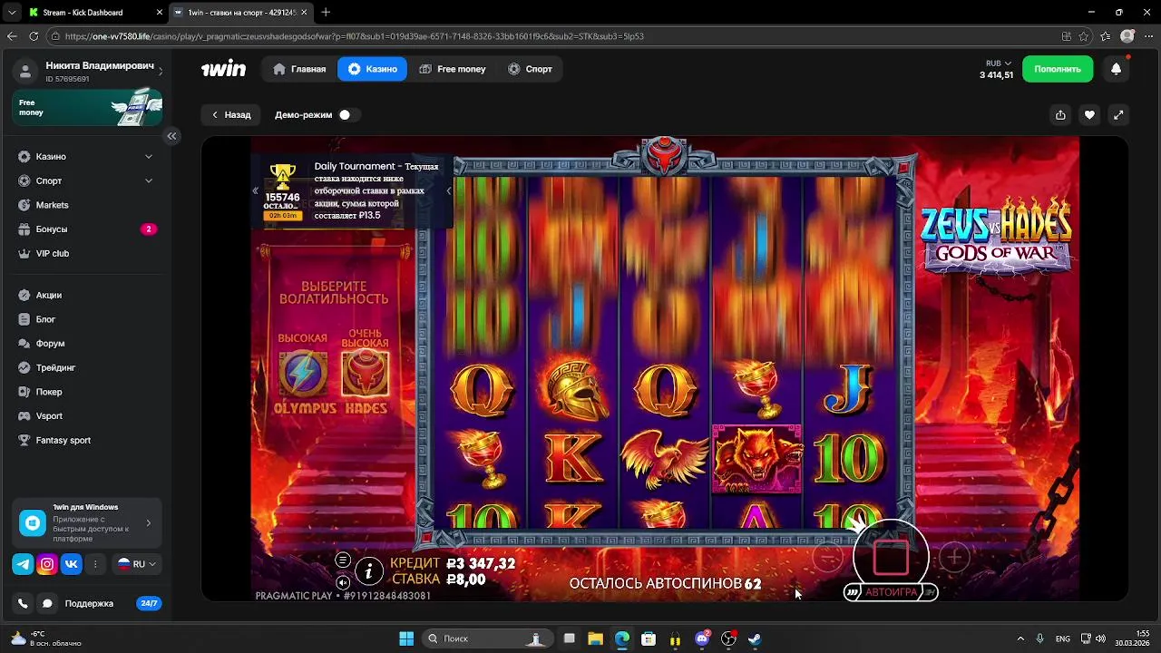Toggle the game sound speaker icon
The width and height of the screenshot is (1161, 653).
click(x=343, y=582)
